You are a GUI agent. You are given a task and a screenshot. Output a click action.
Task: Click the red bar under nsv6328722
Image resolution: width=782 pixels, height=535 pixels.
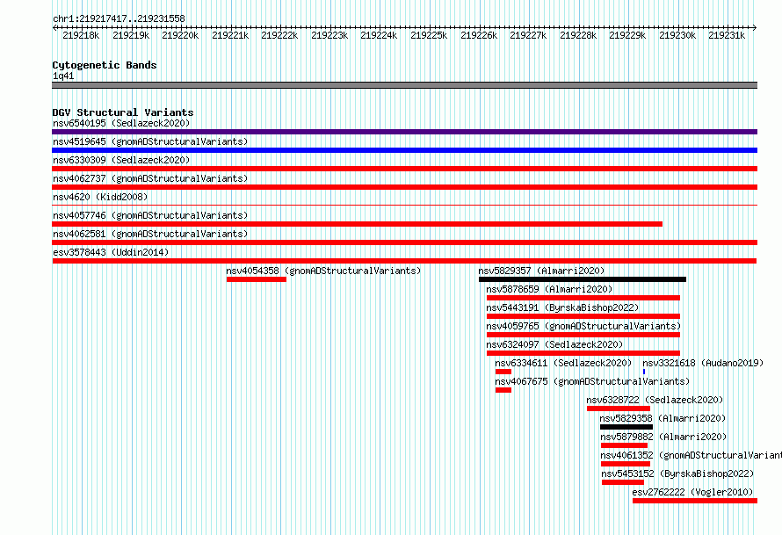coord(619,408)
